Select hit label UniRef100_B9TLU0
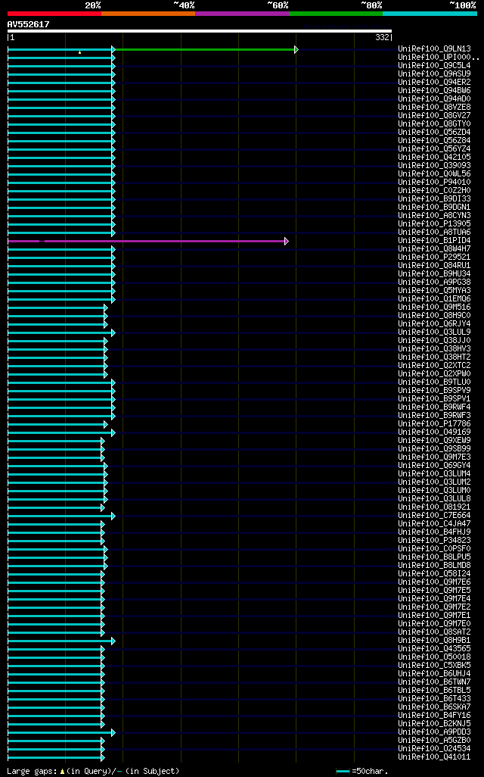Image resolution: width=484 pixels, height=777 pixels. pos(435,382)
